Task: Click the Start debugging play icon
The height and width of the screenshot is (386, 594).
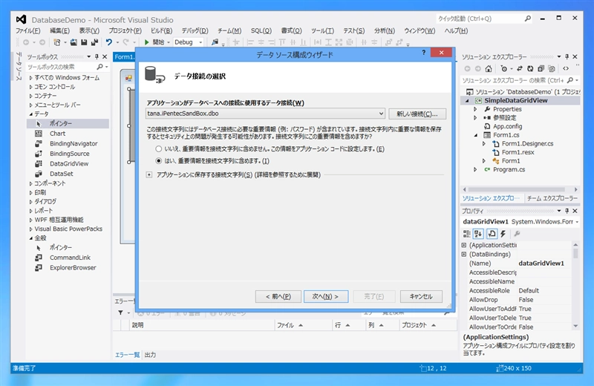Action: (x=146, y=42)
